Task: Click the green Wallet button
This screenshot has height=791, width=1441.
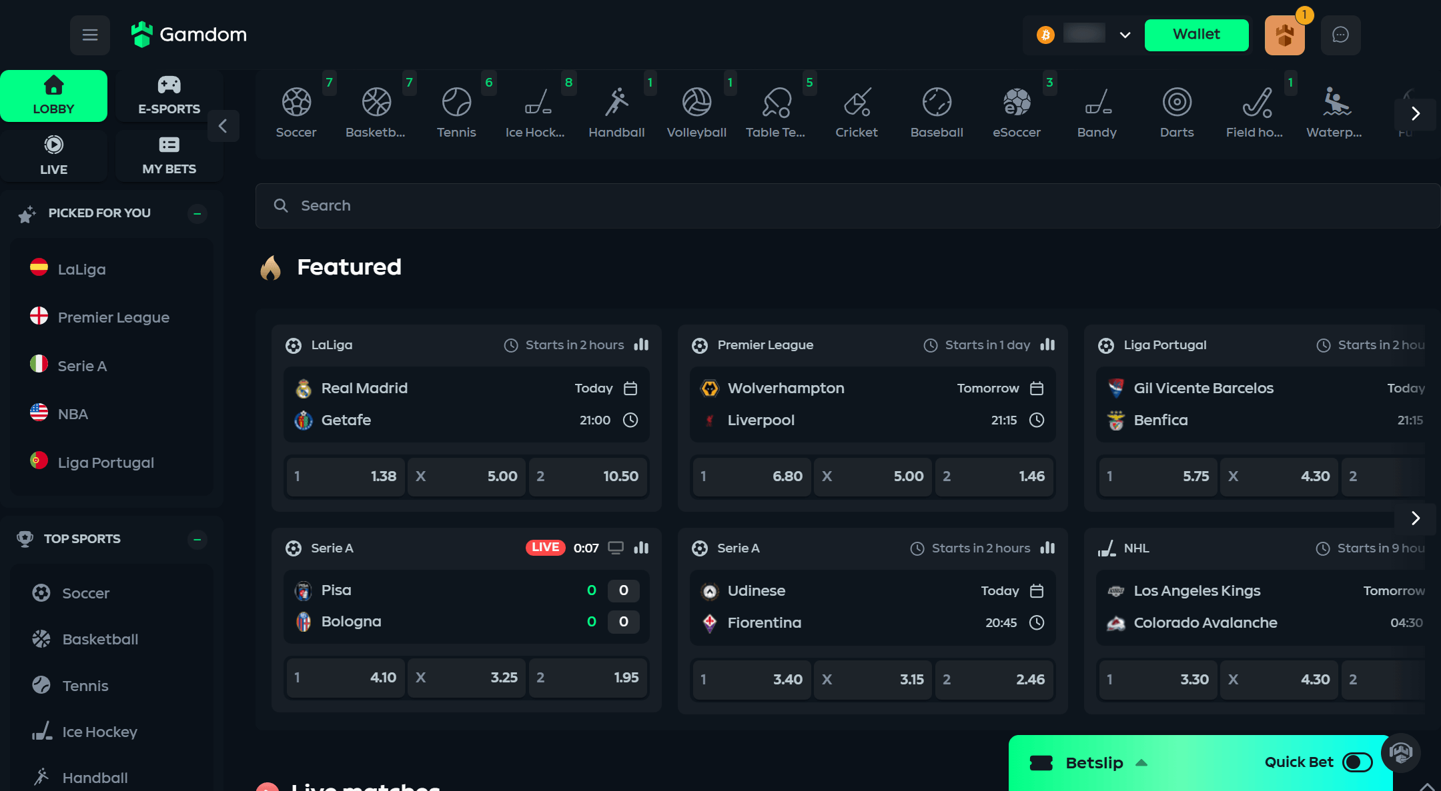Action: (x=1196, y=35)
